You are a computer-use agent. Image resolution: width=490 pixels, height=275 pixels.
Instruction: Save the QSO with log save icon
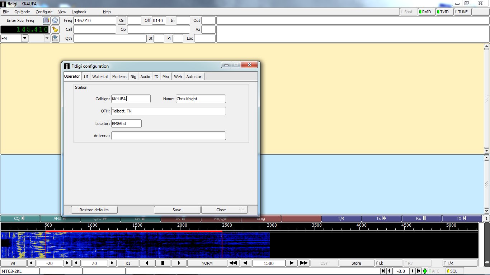55,38
